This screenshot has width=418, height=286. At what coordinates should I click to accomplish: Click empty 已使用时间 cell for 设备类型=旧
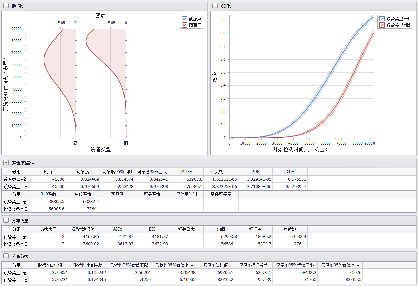[x=186, y=209]
